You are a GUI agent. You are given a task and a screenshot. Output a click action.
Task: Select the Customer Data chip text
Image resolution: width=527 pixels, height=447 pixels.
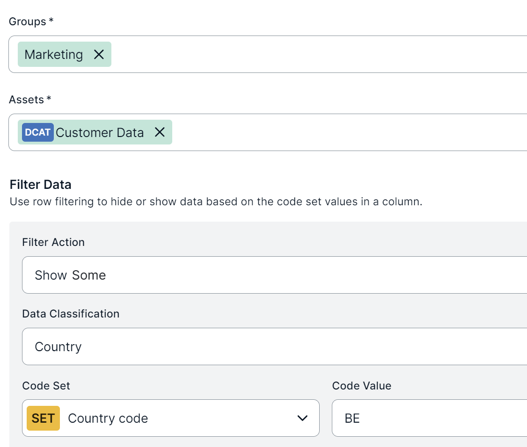(x=100, y=133)
